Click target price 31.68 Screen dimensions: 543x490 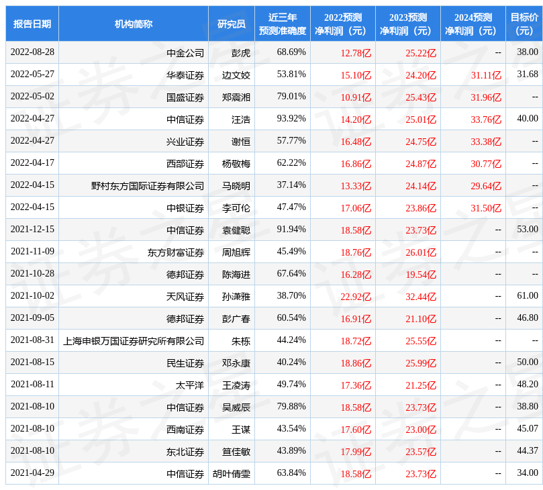tap(528, 75)
